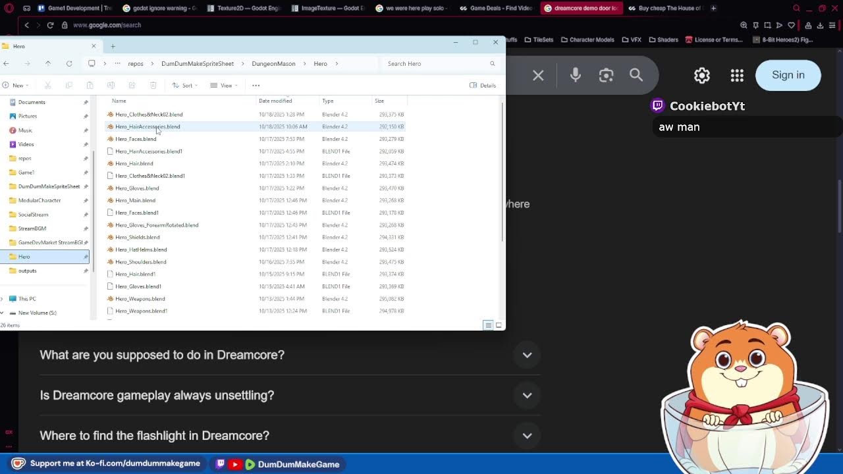This screenshot has width=843, height=474.
Task: Click the Delete trash icon in Explorer toolbar
Action: coord(153,85)
